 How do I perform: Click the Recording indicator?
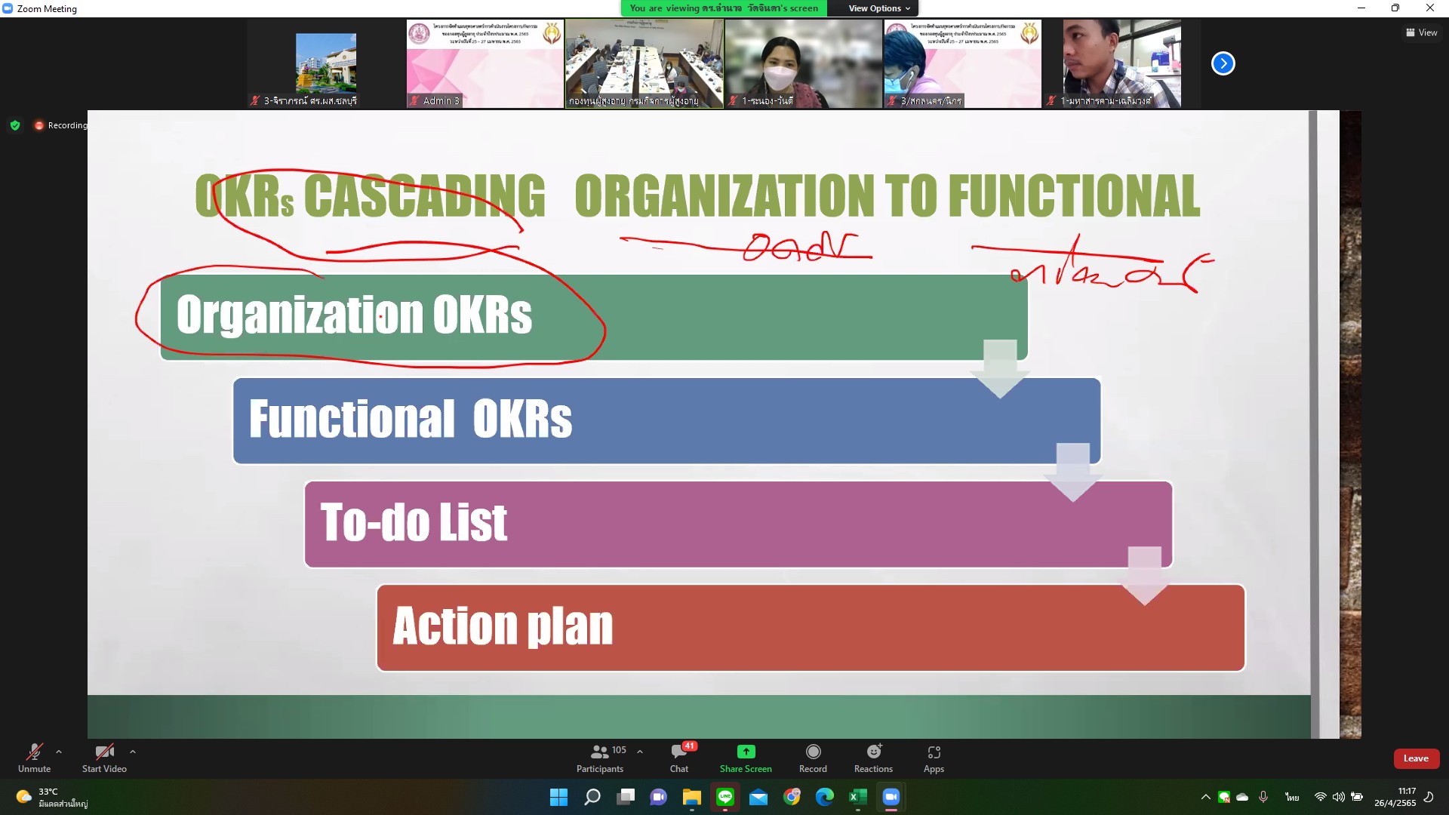pos(62,125)
